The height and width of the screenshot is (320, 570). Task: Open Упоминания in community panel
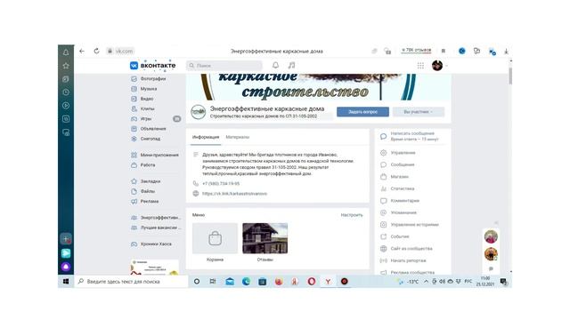click(398, 212)
